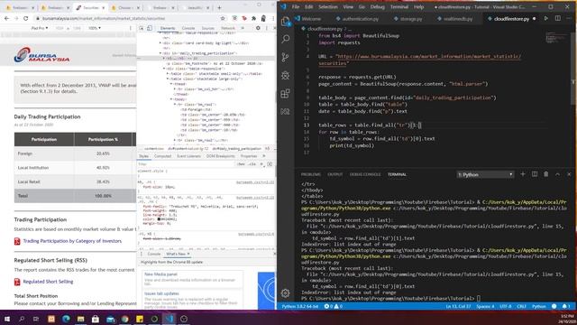Change language mode Python in status bar
Image resolution: width=577 pixels, height=325 pixels.
pyautogui.click(x=539, y=306)
